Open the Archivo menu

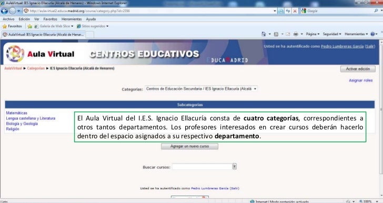(8, 19)
